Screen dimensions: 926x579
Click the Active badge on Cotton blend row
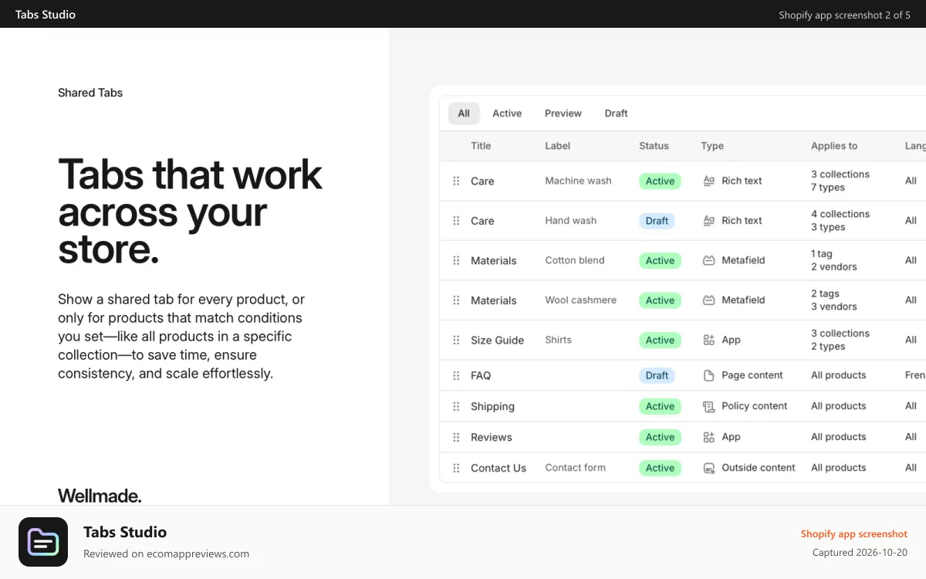[x=660, y=260]
